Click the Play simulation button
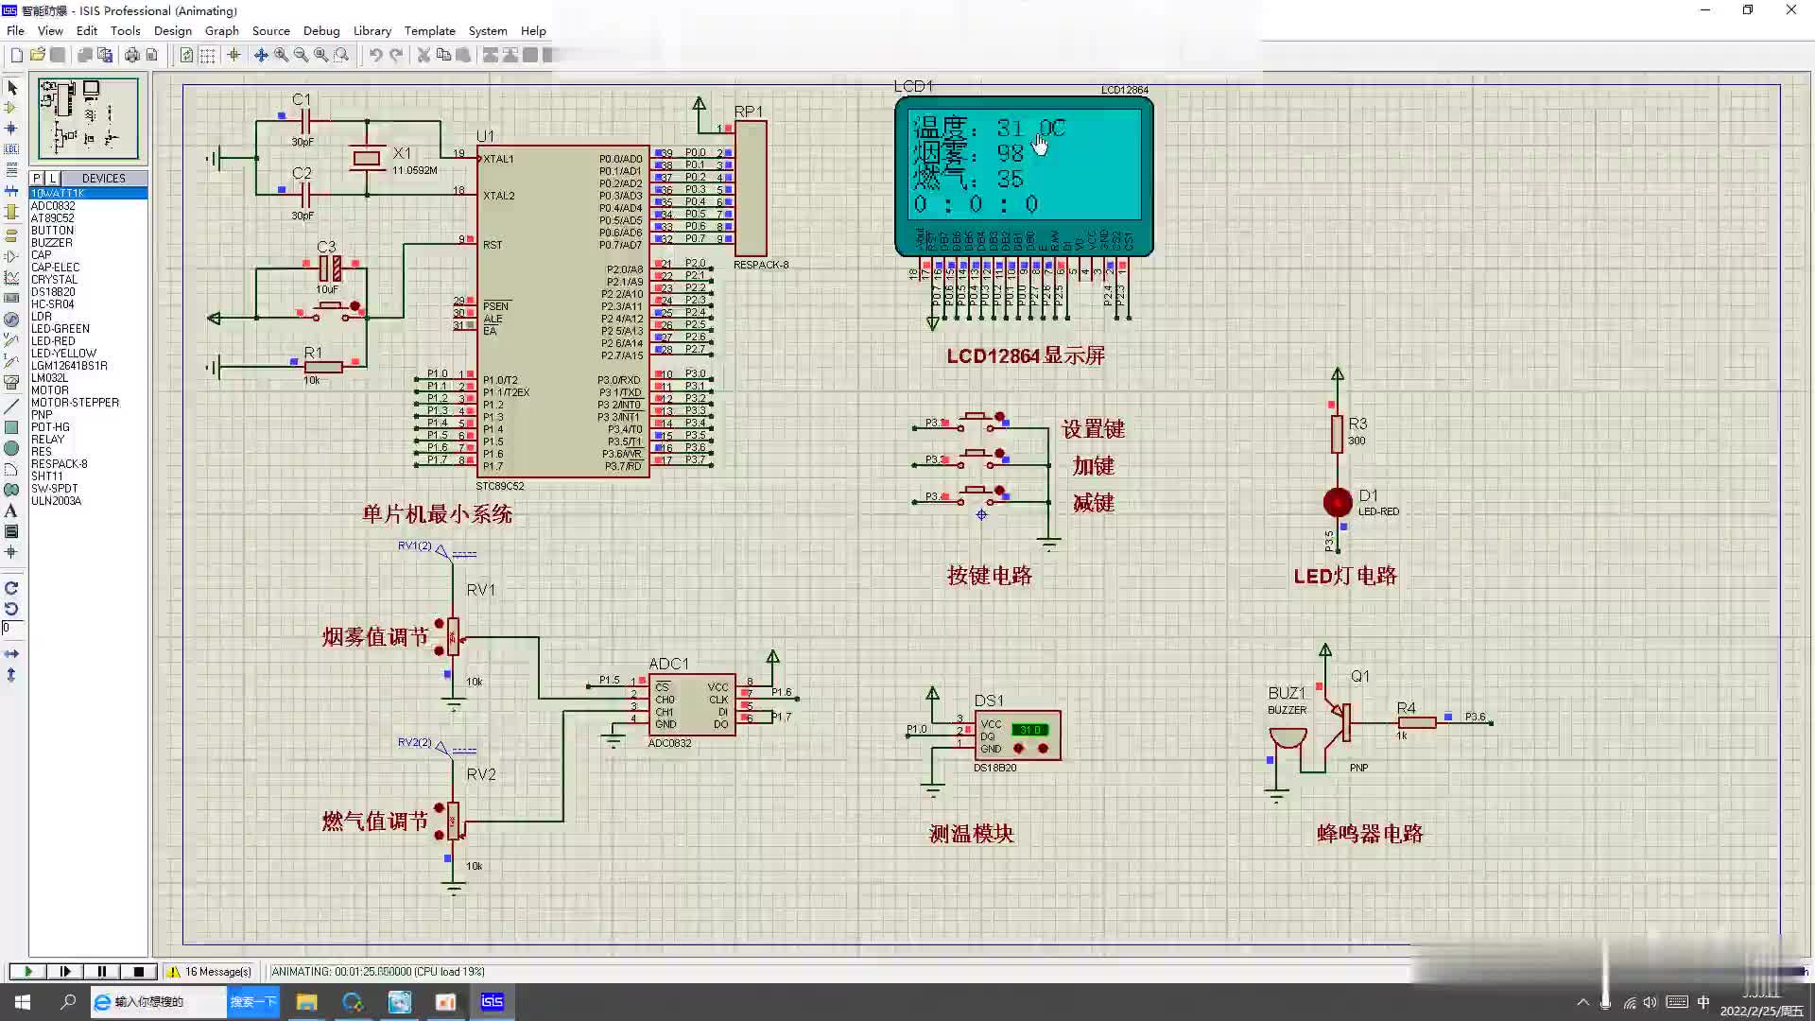1815x1021 pixels. pyautogui.click(x=28, y=971)
